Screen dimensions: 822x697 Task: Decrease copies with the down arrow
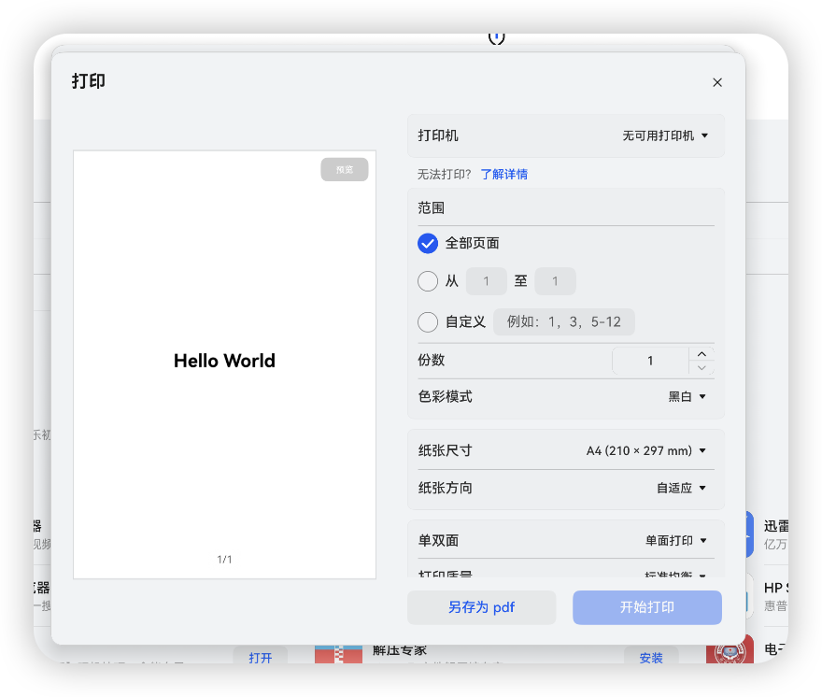pyautogui.click(x=702, y=367)
